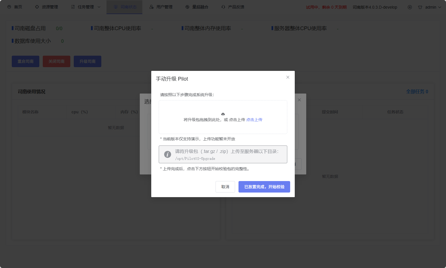The width and height of the screenshot is (446, 268).
Task: Click the headset icon for 产品反馈
Action: click(223, 7)
